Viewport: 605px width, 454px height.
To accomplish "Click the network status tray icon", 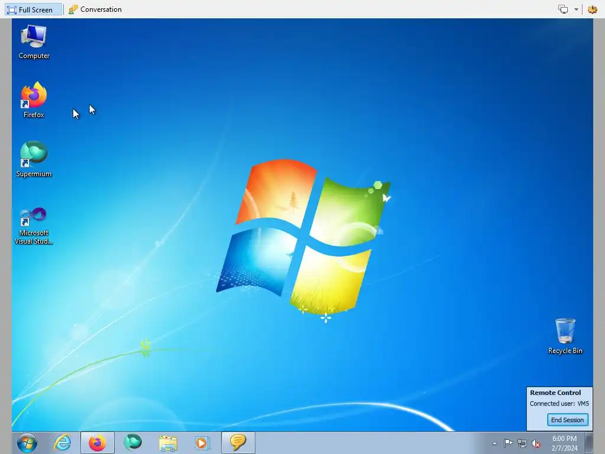I will coord(522,443).
